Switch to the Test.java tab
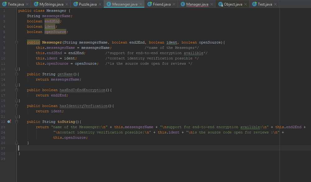This screenshot has height=182, width=311. pos(265,4)
